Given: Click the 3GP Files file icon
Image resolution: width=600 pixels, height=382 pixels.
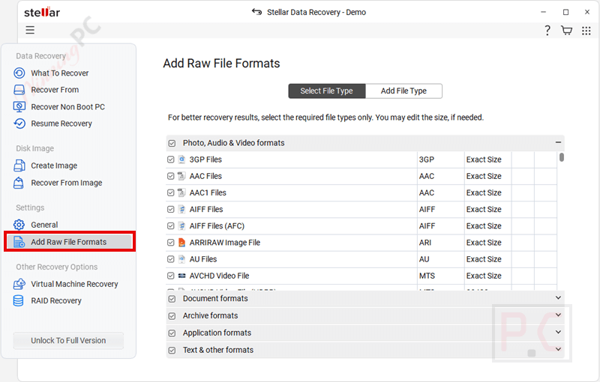Looking at the screenshot, I should pyautogui.click(x=182, y=160).
